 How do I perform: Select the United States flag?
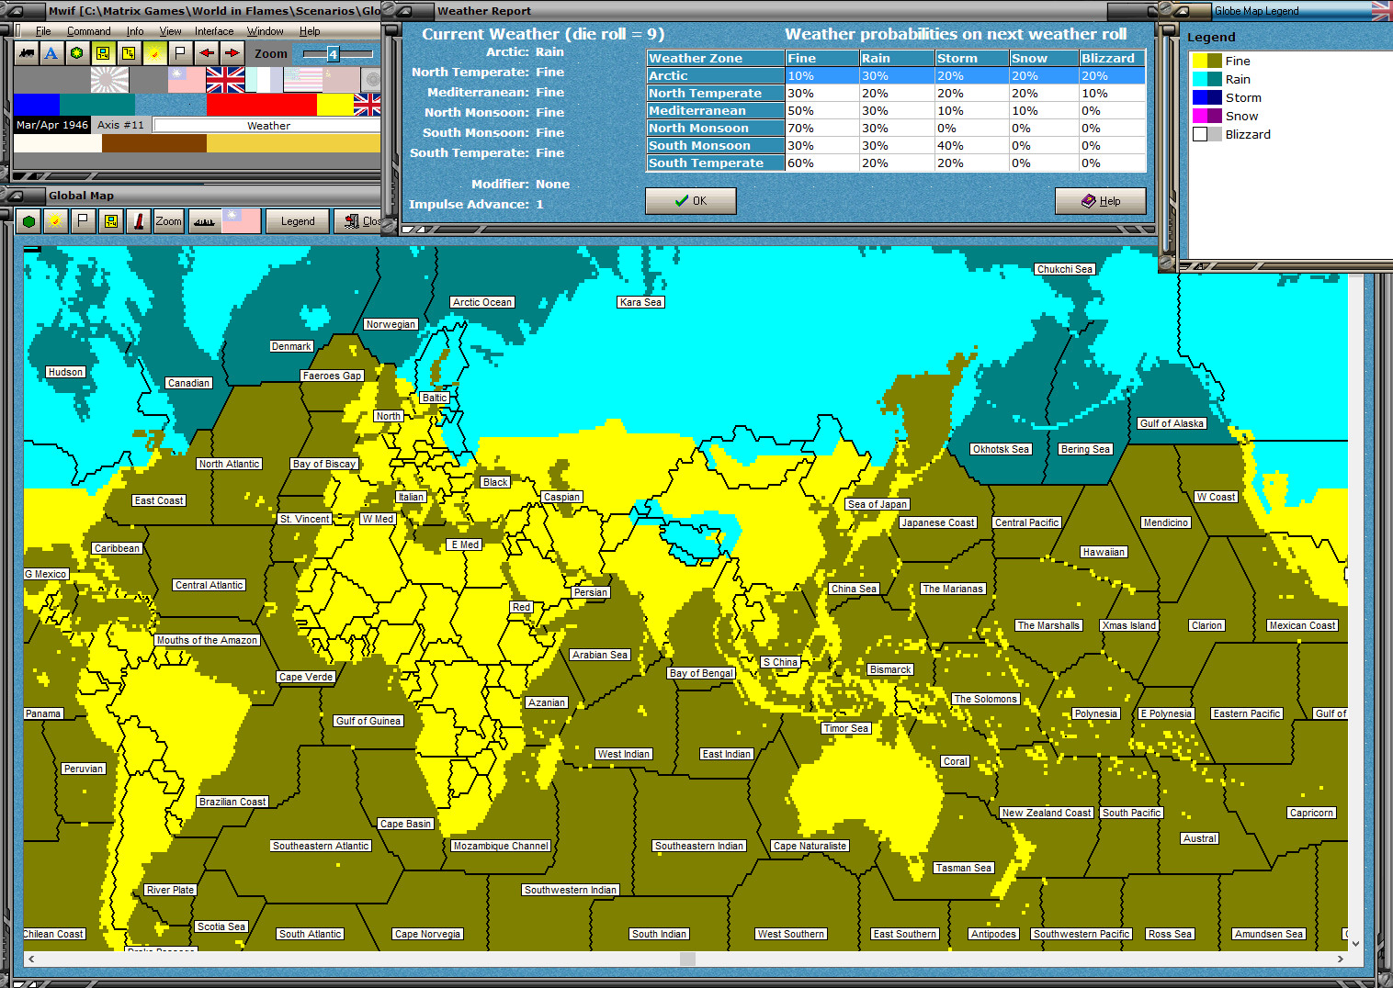pos(302,80)
